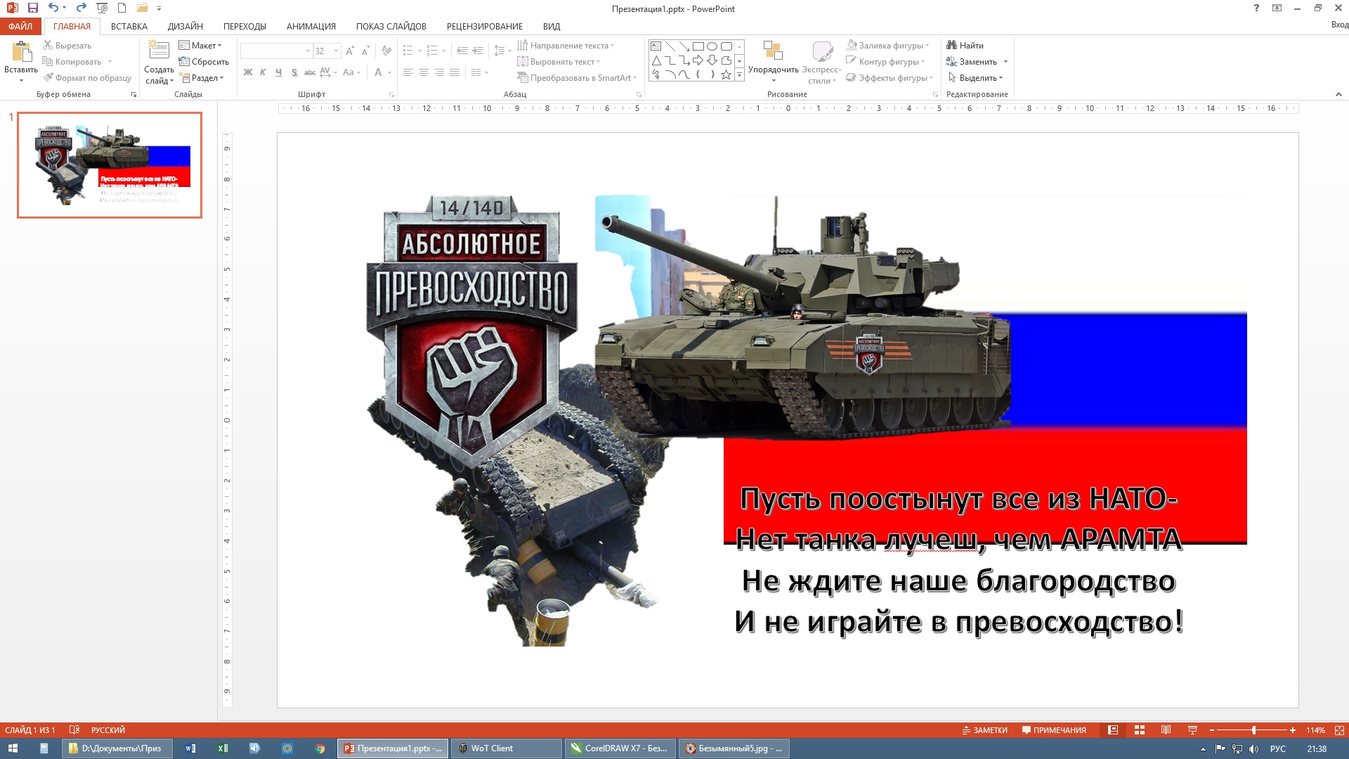Collapse the ribbon with the chevron
The height and width of the screenshot is (759, 1349).
1338,94
